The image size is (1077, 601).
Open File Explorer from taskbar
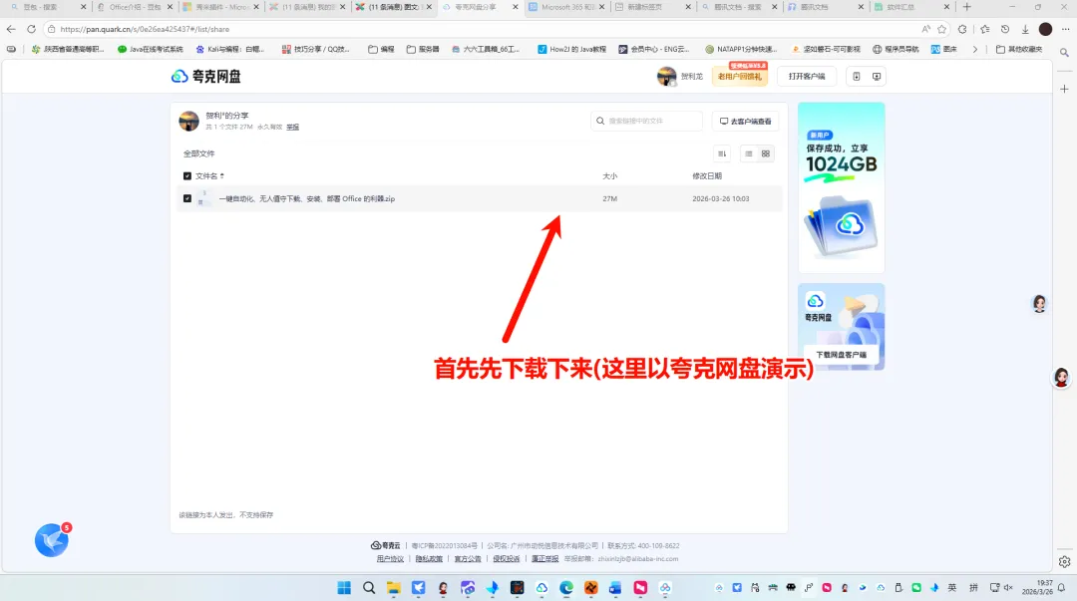(x=394, y=588)
